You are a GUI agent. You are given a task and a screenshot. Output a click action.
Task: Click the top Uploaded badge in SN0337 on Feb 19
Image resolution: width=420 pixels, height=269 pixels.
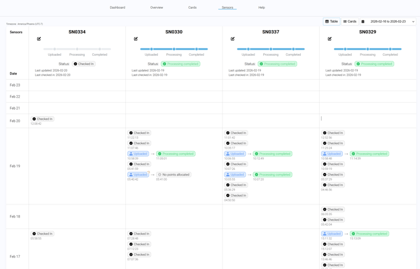[x=235, y=154]
